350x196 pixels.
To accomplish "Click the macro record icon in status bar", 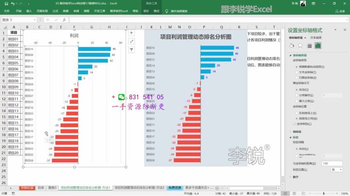I will pyautogui.click(x=13, y=193).
